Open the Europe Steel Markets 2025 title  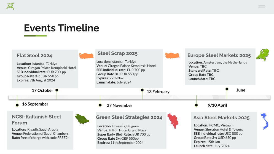(x=219, y=55)
